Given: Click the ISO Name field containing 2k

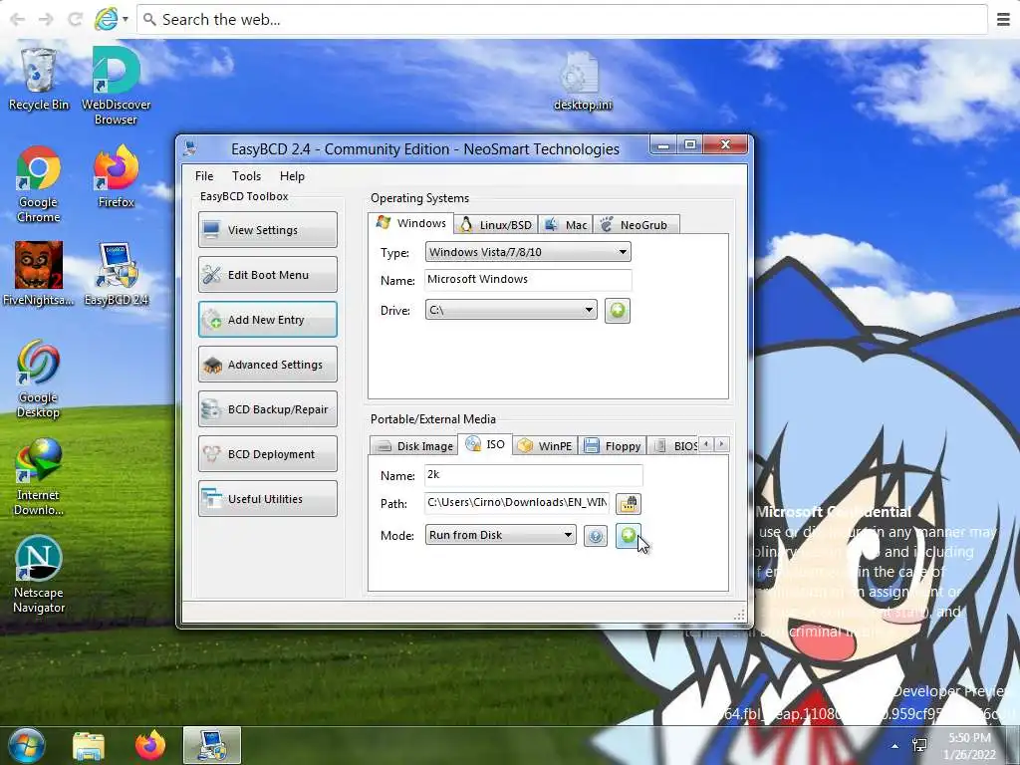Looking at the screenshot, I should tap(534, 475).
